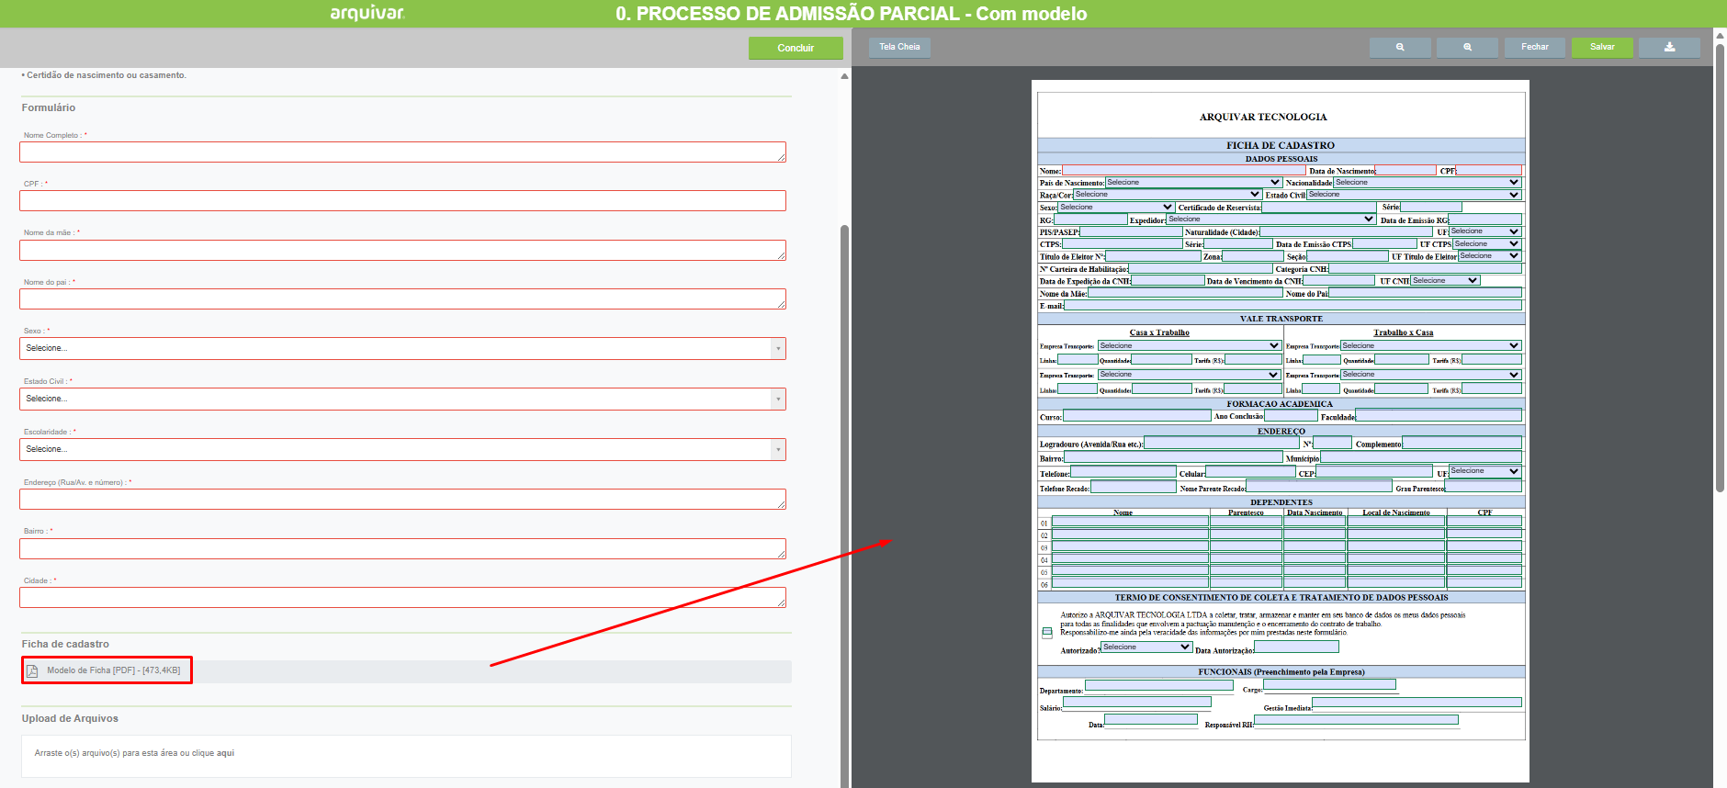Expand Nacionalidade dropdown in the PDF
Viewport: 1727px width, 788px height.
click(1428, 183)
